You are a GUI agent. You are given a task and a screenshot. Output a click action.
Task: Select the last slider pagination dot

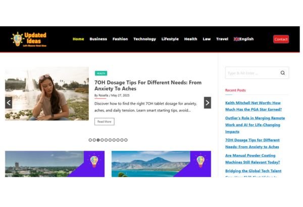126,140
